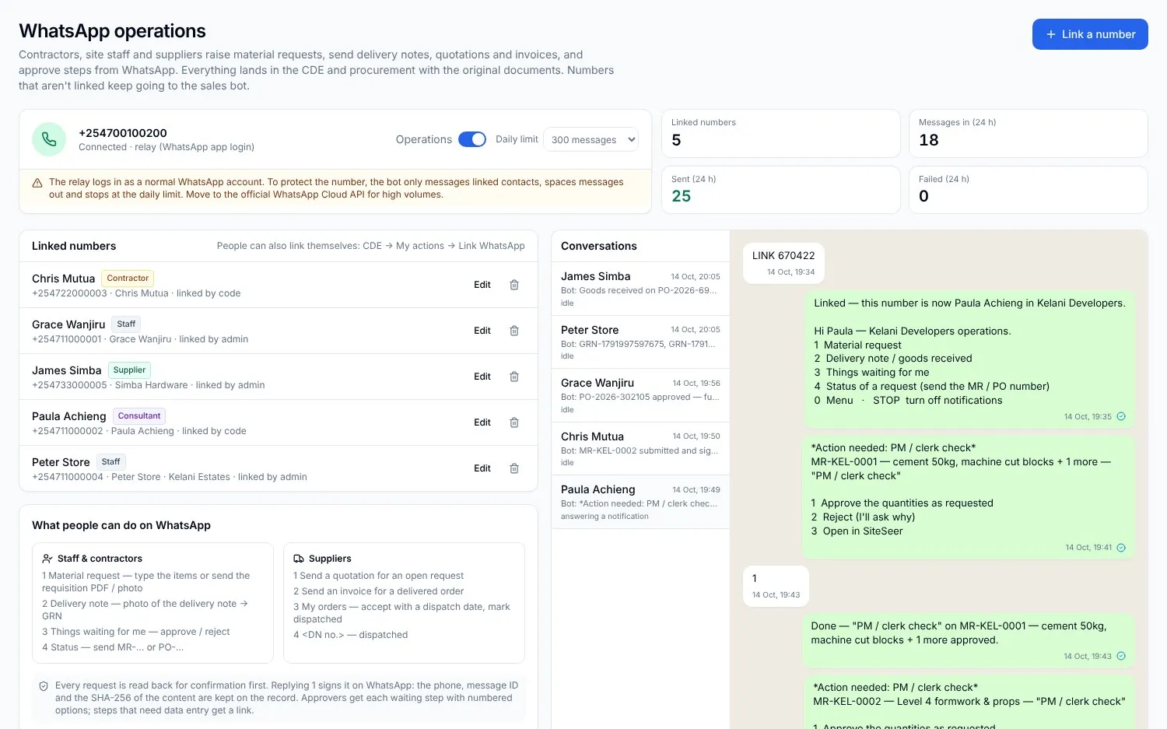Click trash icon next to Paula Achieng
The height and width of the screenshot is (729, 1167).
514,422
